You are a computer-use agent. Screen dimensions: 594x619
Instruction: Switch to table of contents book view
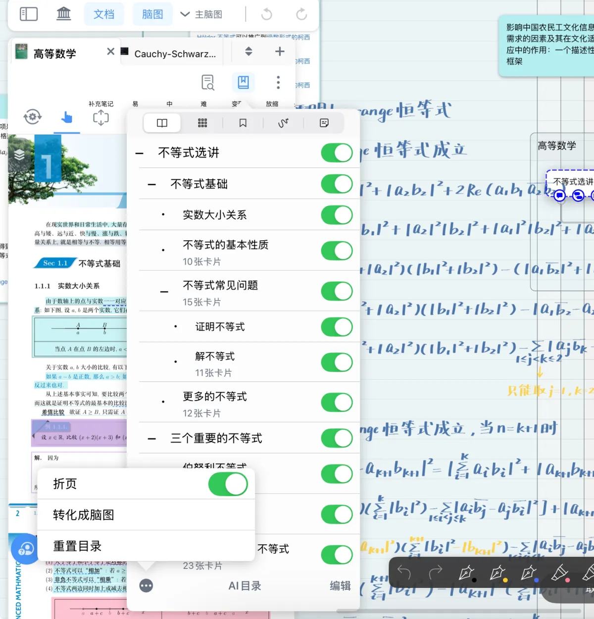point(162,123)
